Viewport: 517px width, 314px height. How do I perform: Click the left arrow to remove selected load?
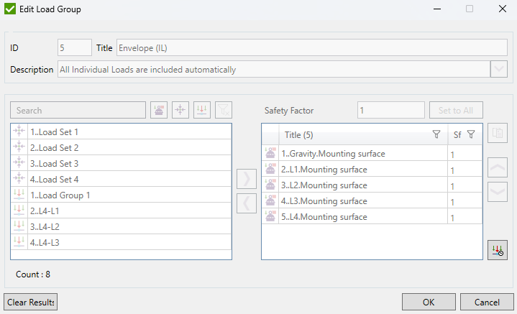tap(247, 203)
